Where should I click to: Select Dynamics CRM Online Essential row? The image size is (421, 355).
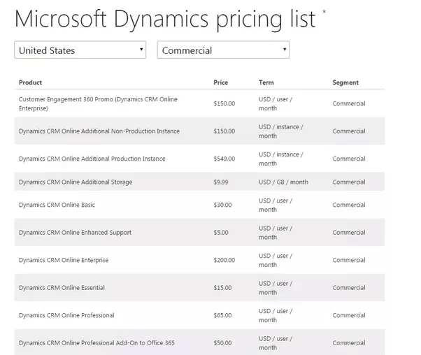(x=62, y=288)
